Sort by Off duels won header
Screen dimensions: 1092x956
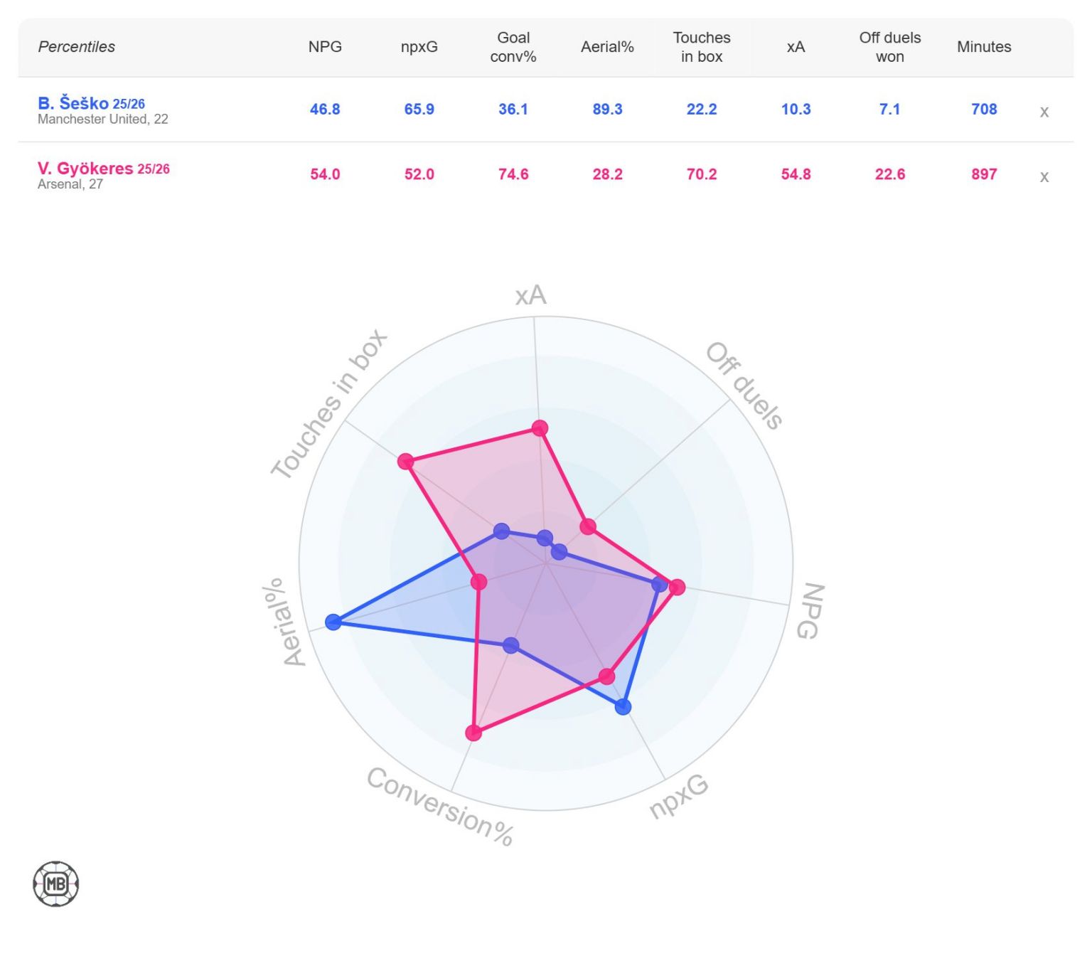click(x=889, y=47)
